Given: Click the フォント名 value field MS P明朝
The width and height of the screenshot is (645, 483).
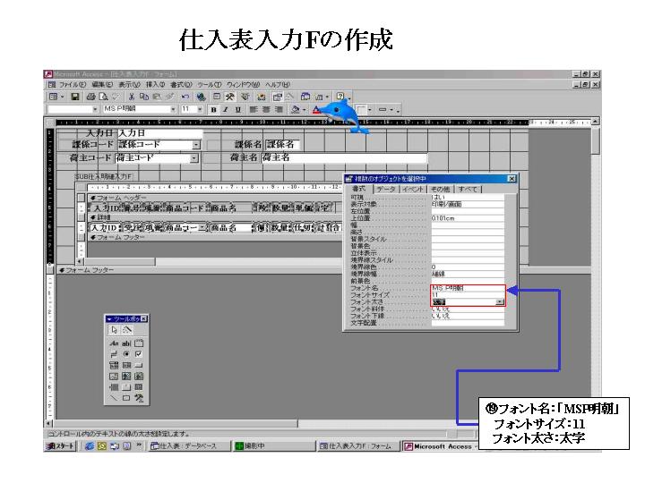Looking at the screenshot, I should click(468, 288).
